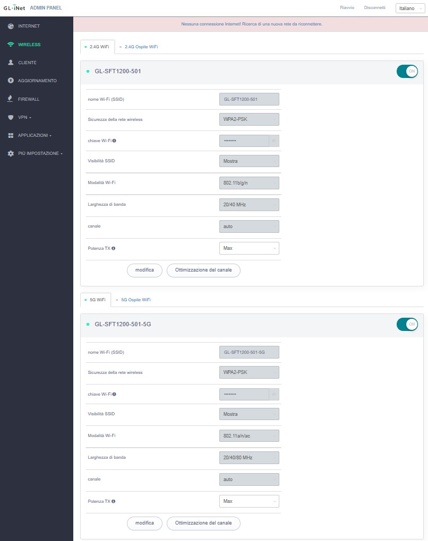Click the no Internet connection warning banner
428x541 pixels.
pyautogui.click(x=251, y=24)
